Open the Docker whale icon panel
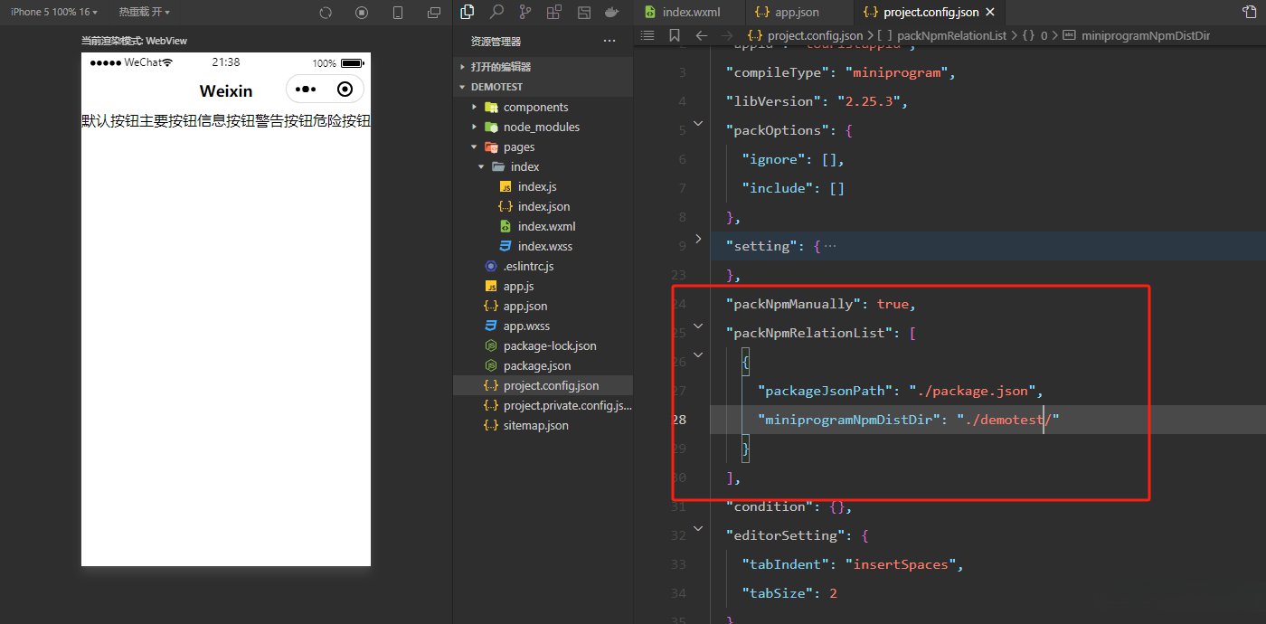This screenshot has height=624, width=1266. [612, 12]
